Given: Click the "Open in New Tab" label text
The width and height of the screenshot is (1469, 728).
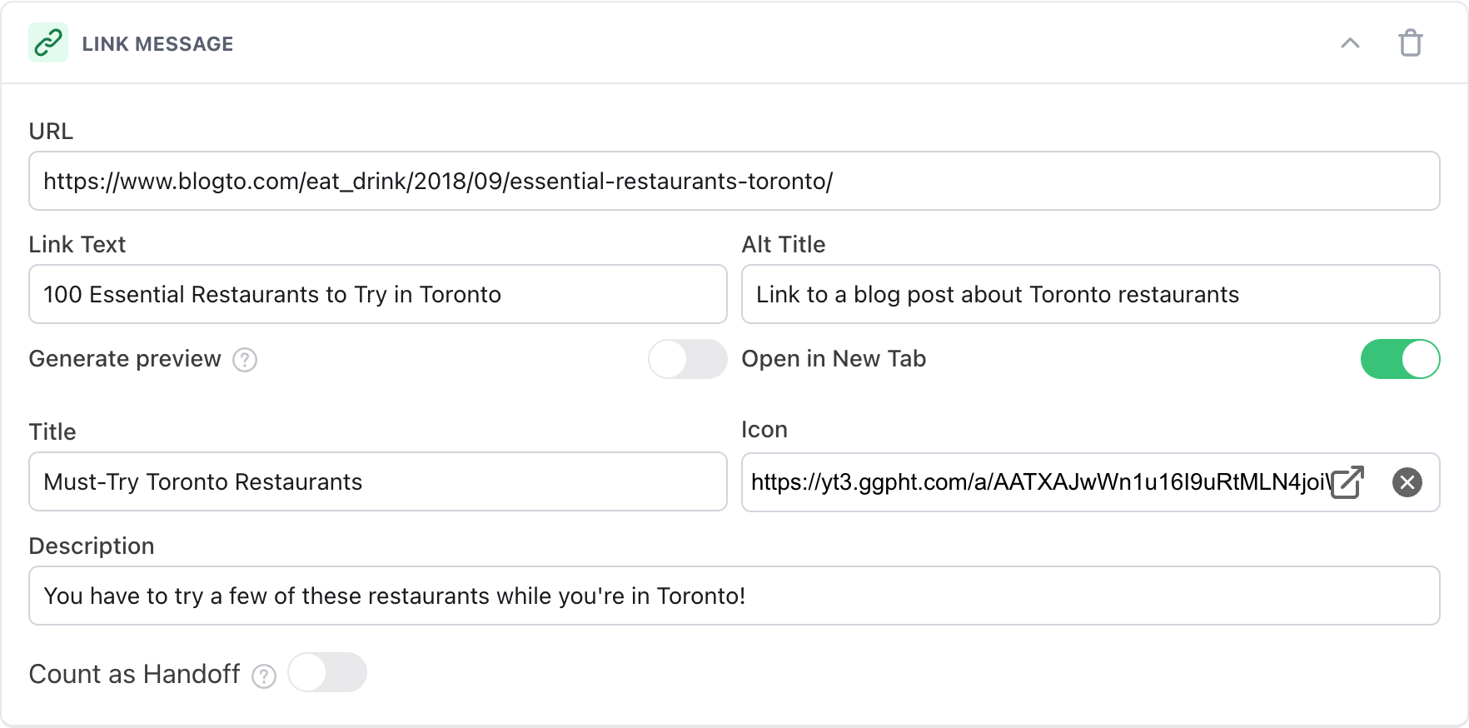Looking at the screenshot, I should [834, 359].
